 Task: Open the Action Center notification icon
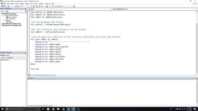pos(195,109)
